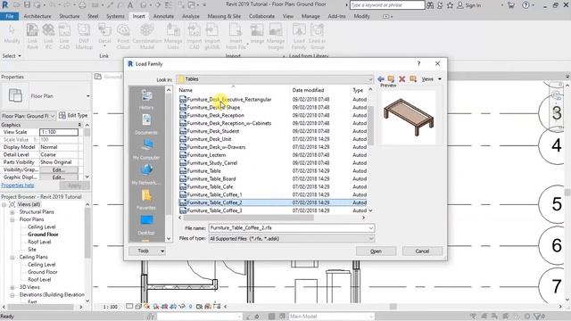The width and height of the screenshot is (571, 321).
Task: Switch to the Massing & Site tab
Action: 224,16
